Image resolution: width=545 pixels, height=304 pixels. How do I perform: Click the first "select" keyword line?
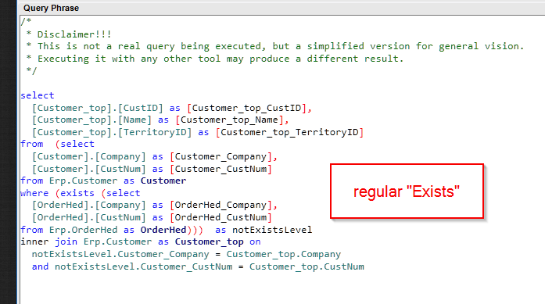[x=38, y=95]
